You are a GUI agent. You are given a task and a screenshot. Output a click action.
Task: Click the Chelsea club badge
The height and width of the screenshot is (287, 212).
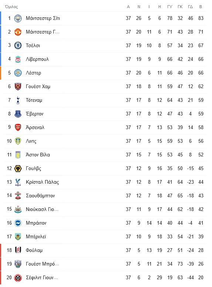pyautogui.click(x=18, y=46)
